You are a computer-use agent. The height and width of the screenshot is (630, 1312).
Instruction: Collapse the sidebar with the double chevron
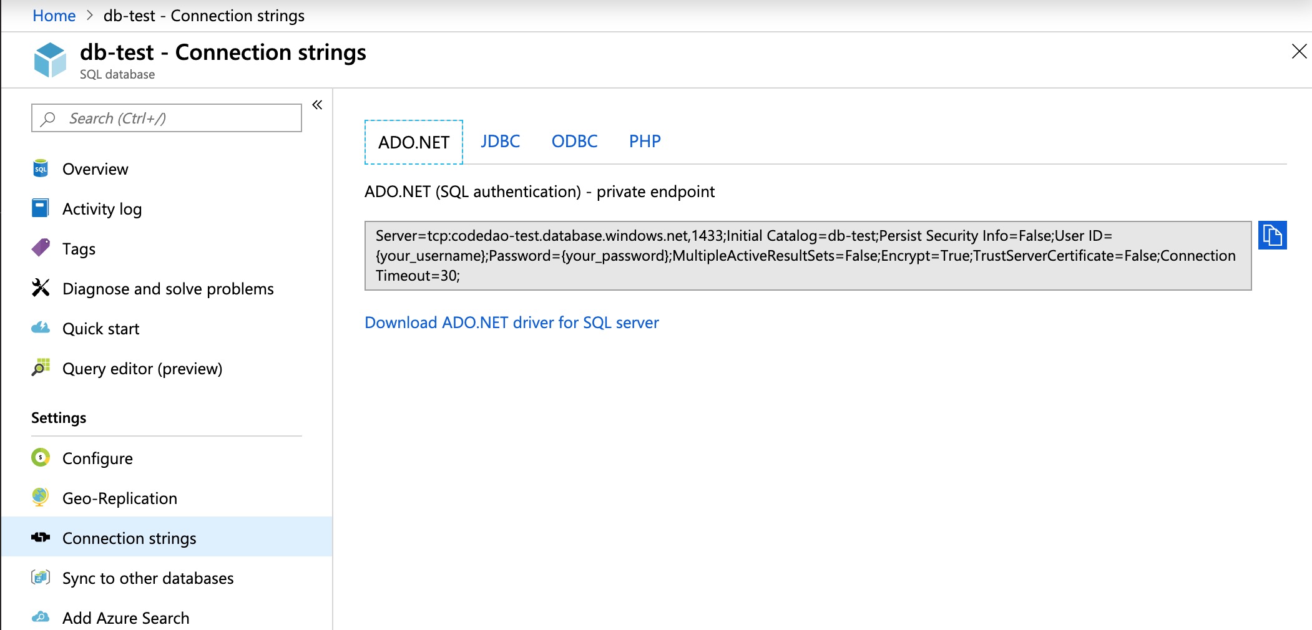(x=317, y=105)
